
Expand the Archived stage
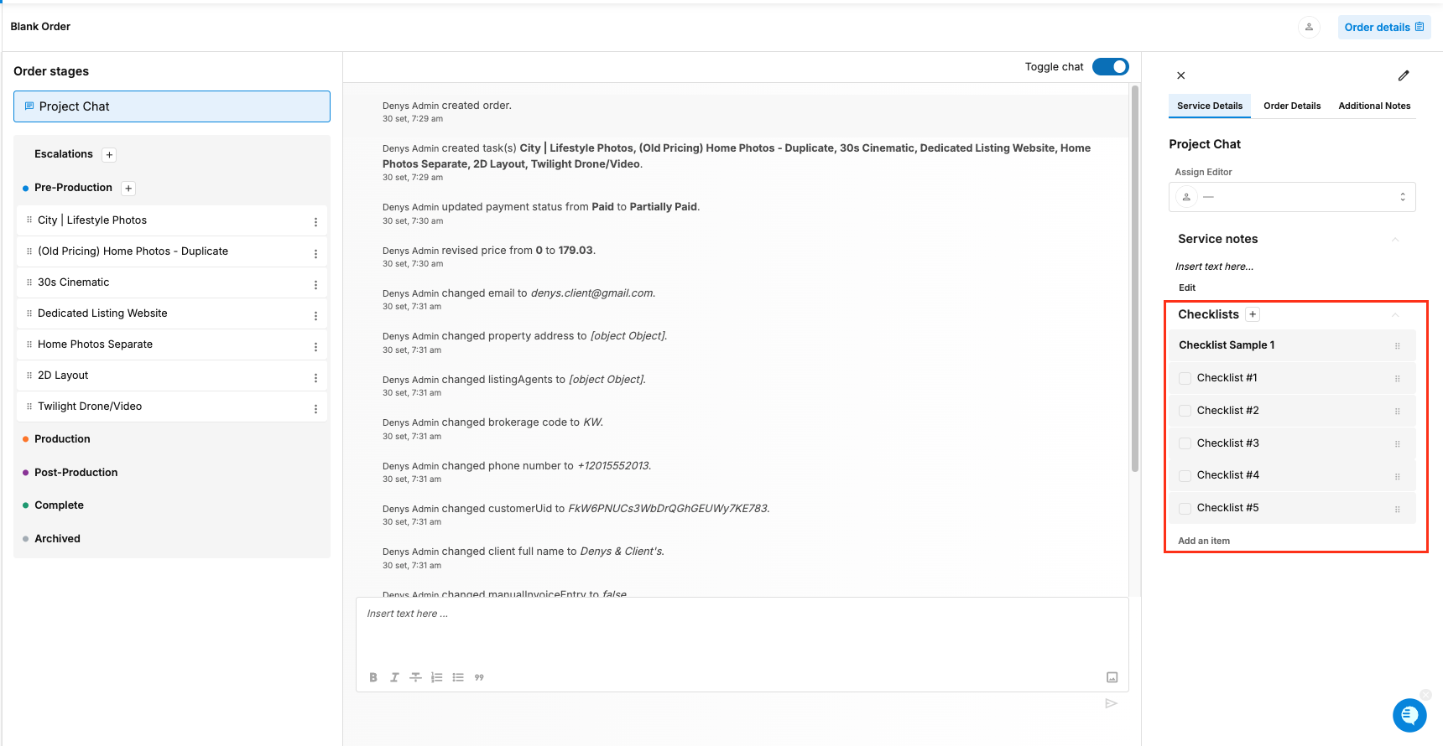(57, 539)
